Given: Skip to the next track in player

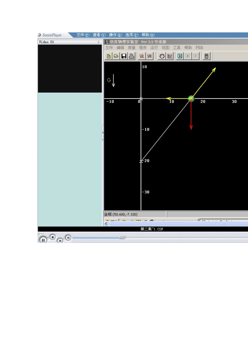Looking at the screenshot, I should pyautogui.click(x=68, y=238).
